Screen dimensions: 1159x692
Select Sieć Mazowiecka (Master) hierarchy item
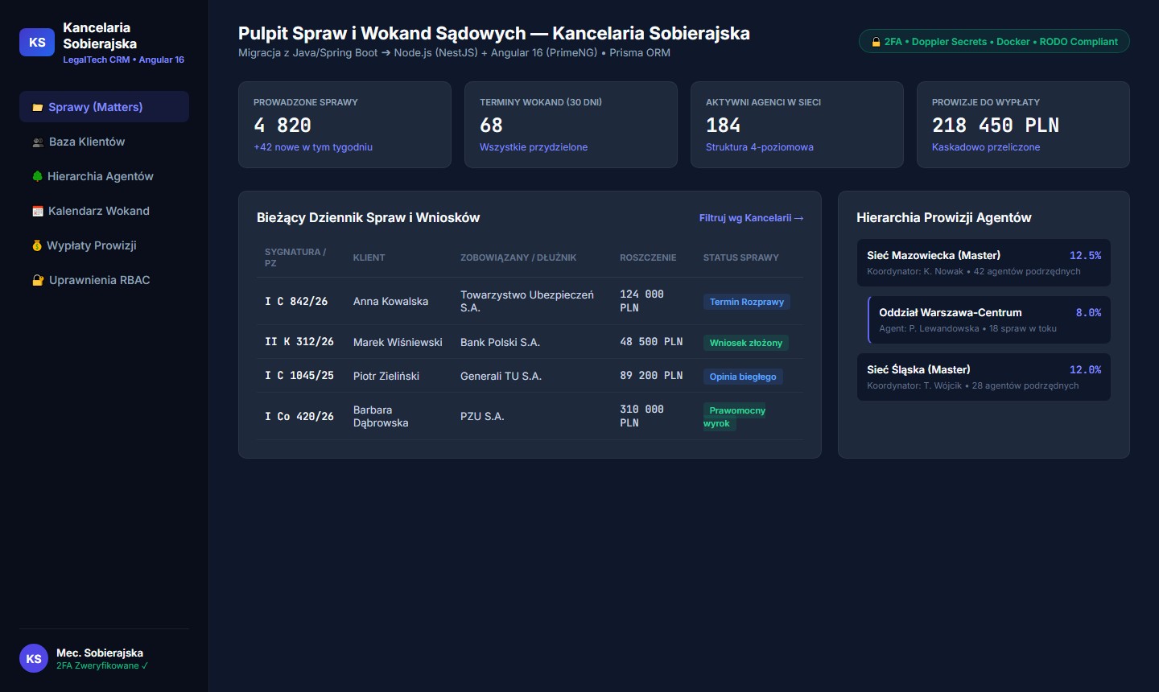(984, 262)
